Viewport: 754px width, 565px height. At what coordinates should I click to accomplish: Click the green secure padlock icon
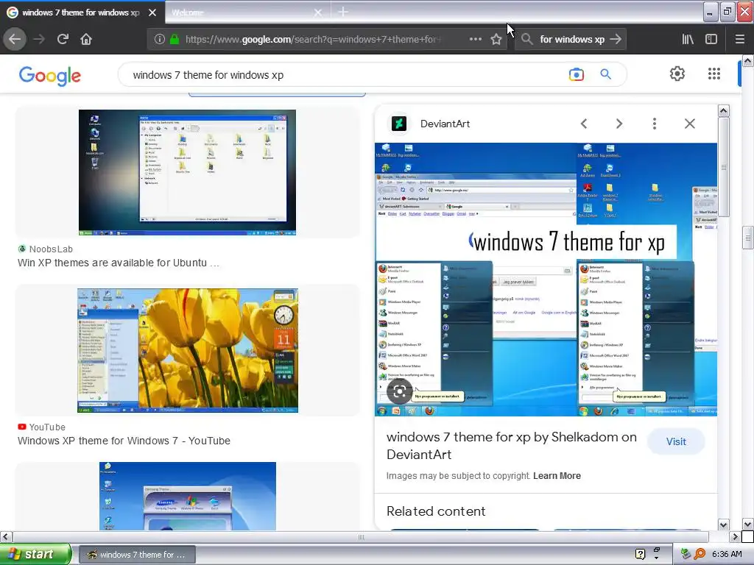[175, 39]
